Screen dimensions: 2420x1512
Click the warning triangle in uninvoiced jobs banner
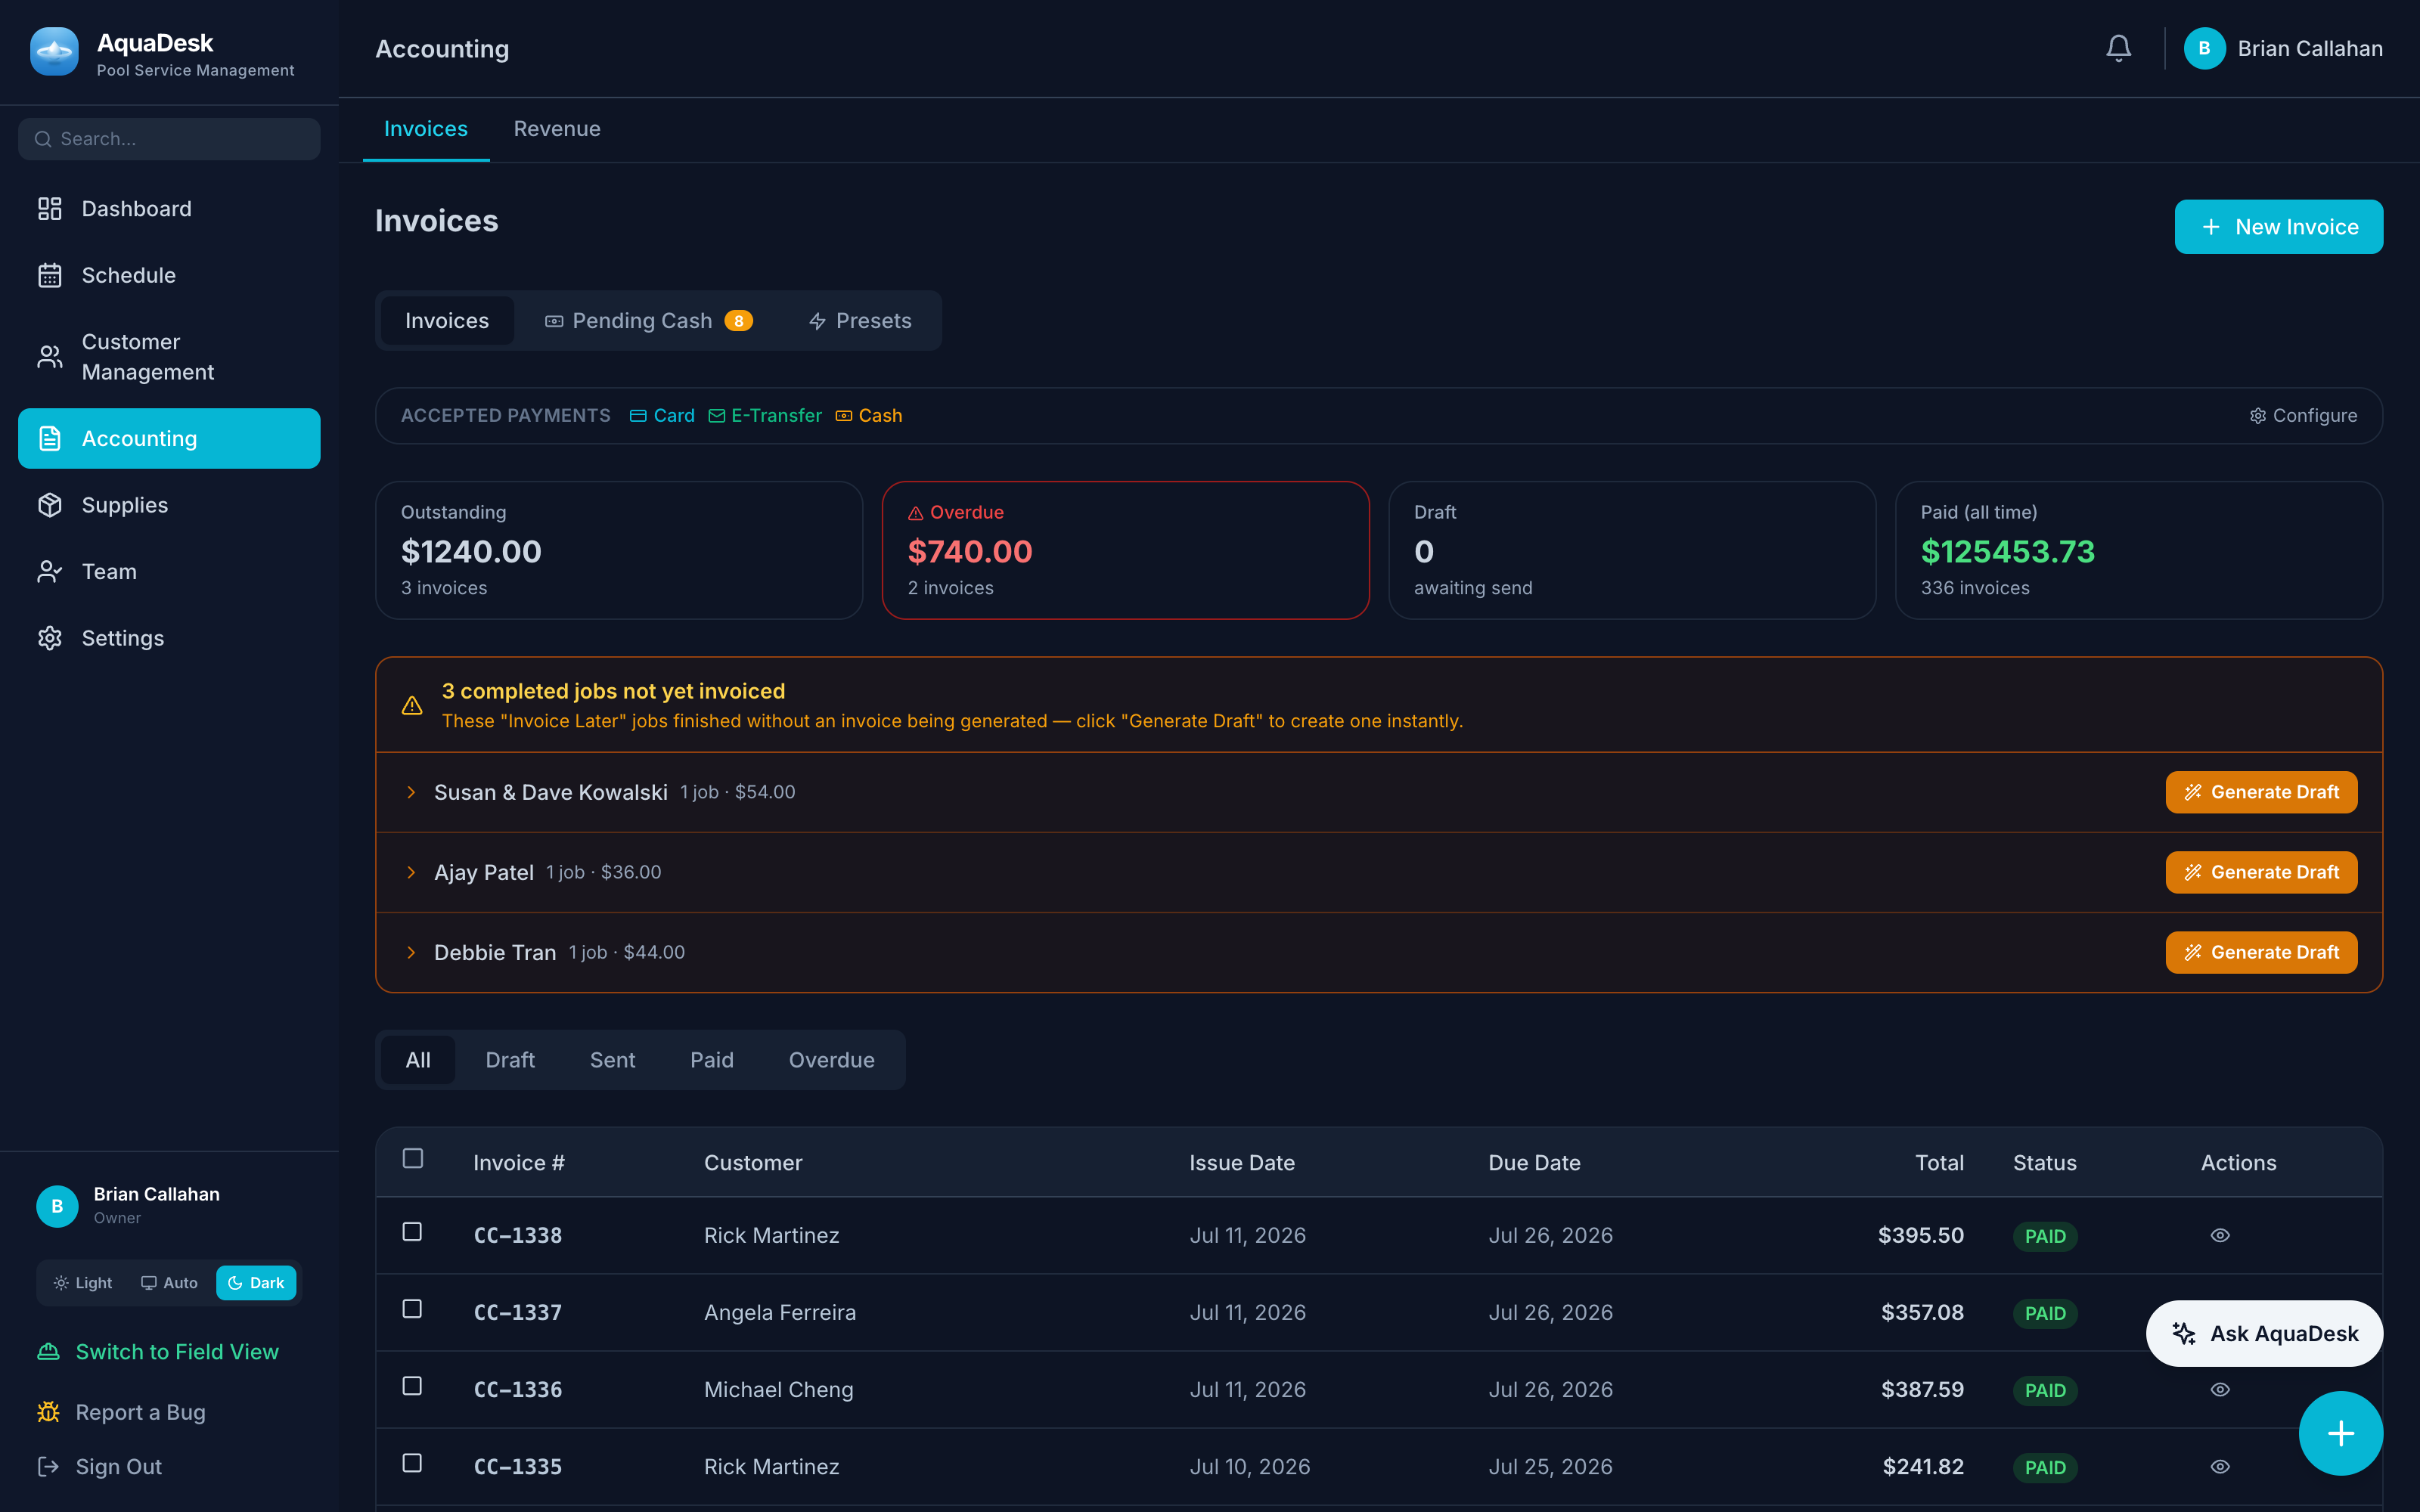click(412, 705)
